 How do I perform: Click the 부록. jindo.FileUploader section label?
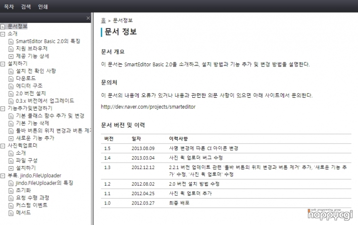click(35, 176)
